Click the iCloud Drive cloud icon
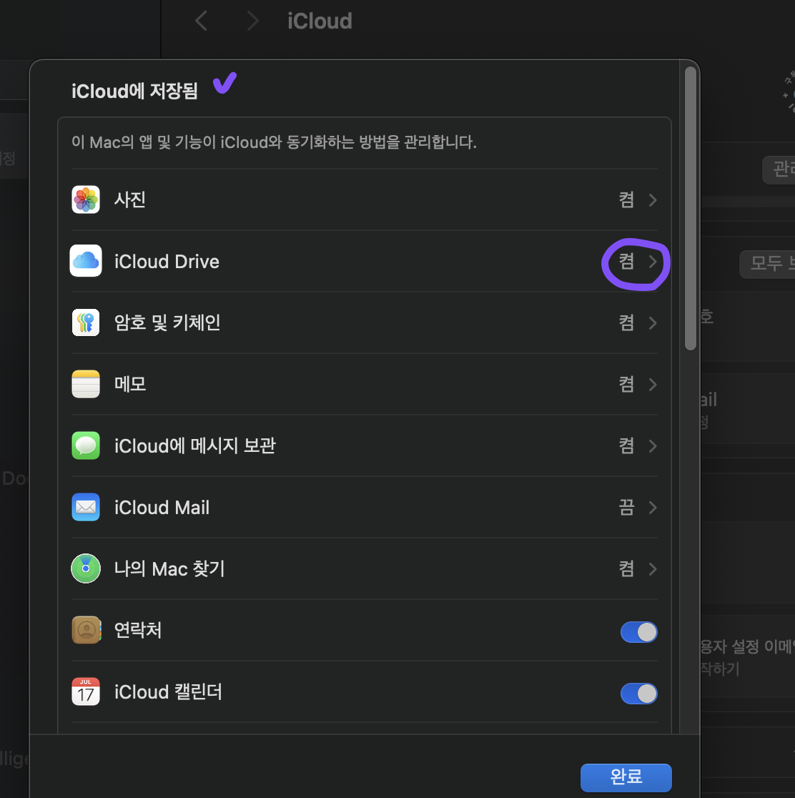795x798 pixels. click(86, 261)
